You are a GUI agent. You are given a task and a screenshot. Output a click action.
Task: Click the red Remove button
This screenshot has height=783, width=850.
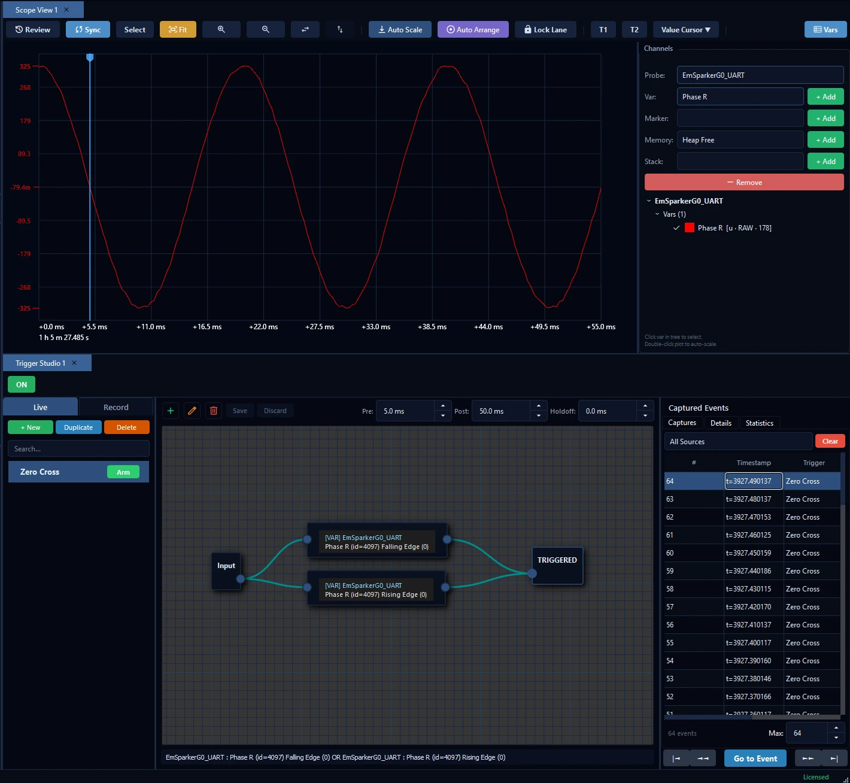click(x=744, y=182)
